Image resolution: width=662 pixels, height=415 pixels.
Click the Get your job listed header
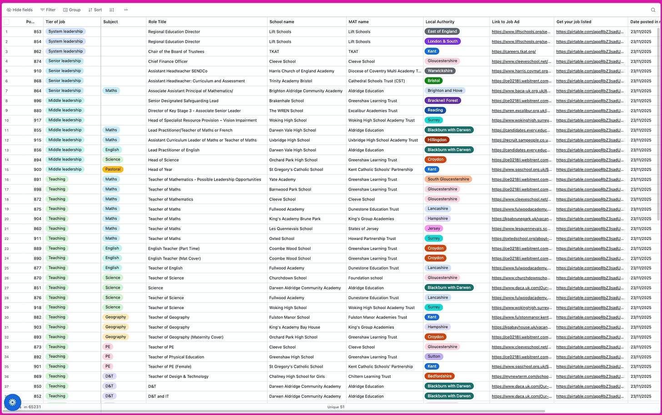(x=591, y=22)
